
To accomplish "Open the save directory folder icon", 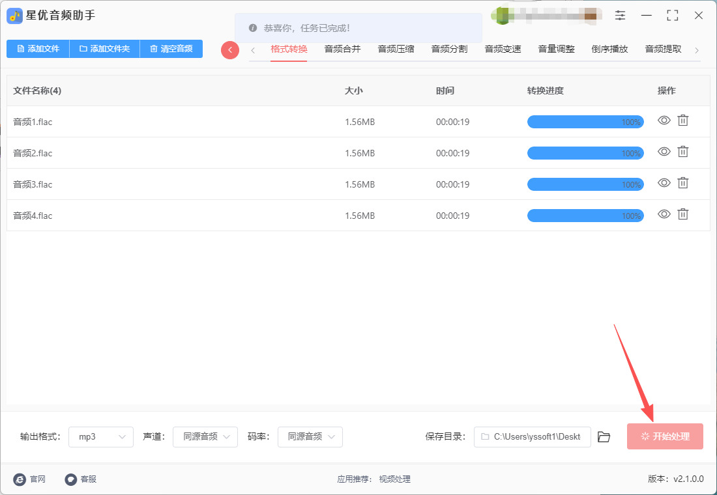I will (604, 437).
